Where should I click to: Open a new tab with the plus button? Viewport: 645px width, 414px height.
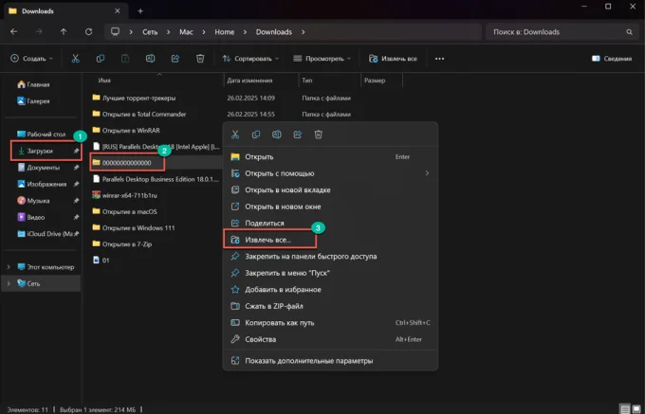(x=140, y=11)
